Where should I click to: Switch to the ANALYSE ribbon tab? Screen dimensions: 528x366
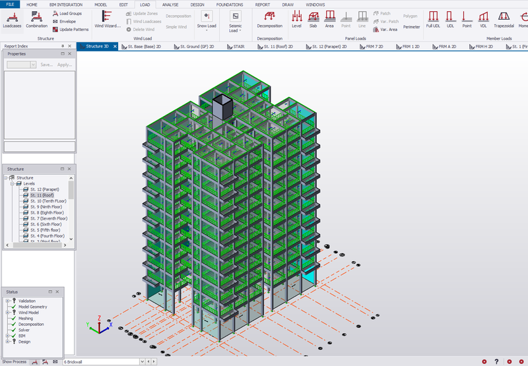[x=170, y=5]
